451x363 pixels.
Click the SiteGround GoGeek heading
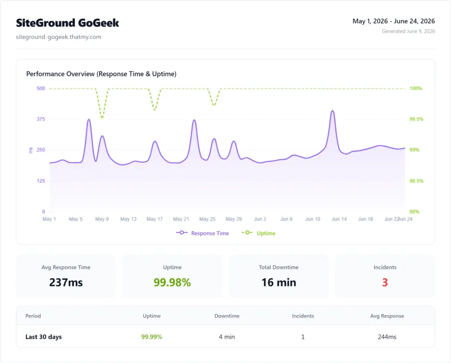coord(67,23)
